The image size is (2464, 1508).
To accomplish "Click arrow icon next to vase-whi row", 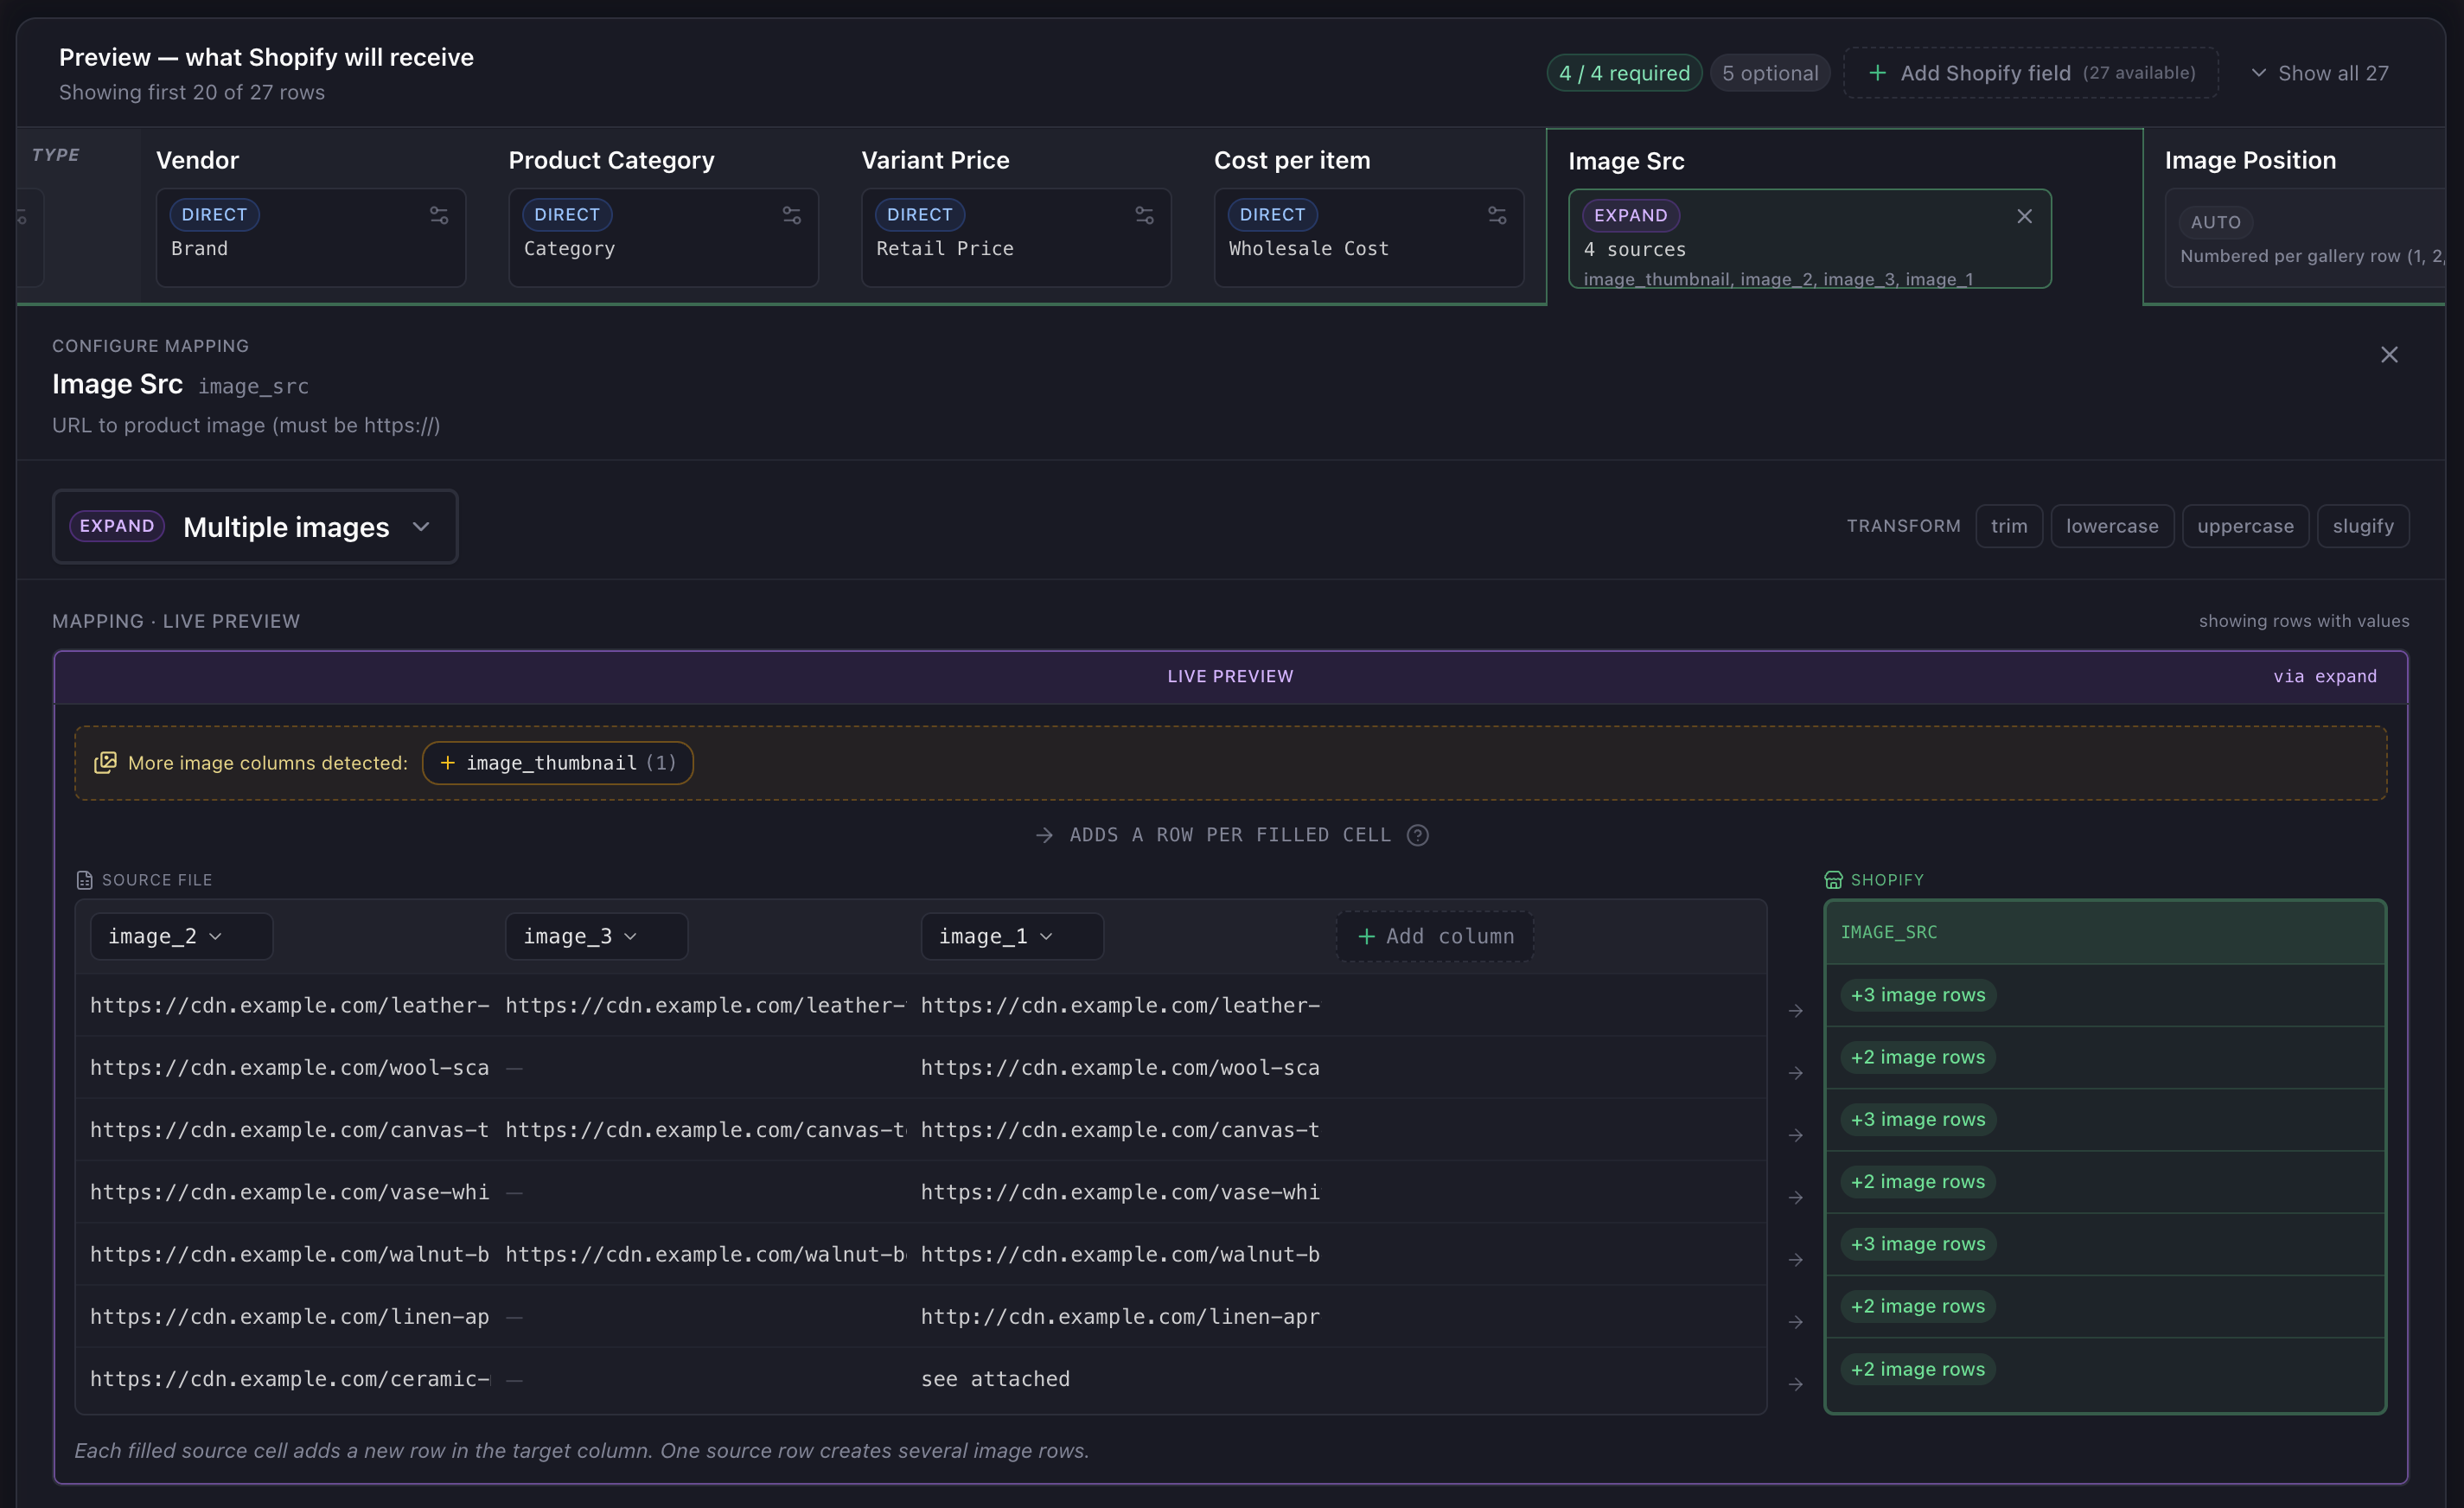I will pyautogui.click(x=1796, y=1198).
